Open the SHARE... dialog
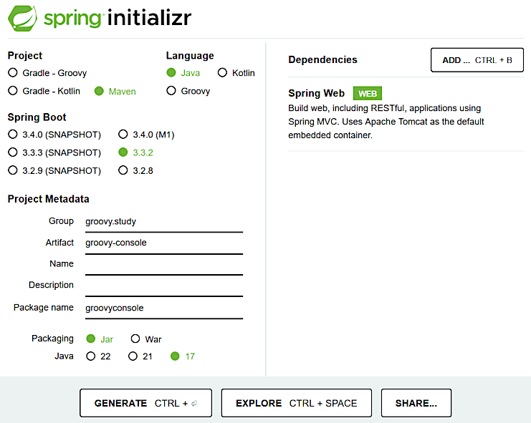The height and width of the screenshot is (423, 531). (416, 403)
